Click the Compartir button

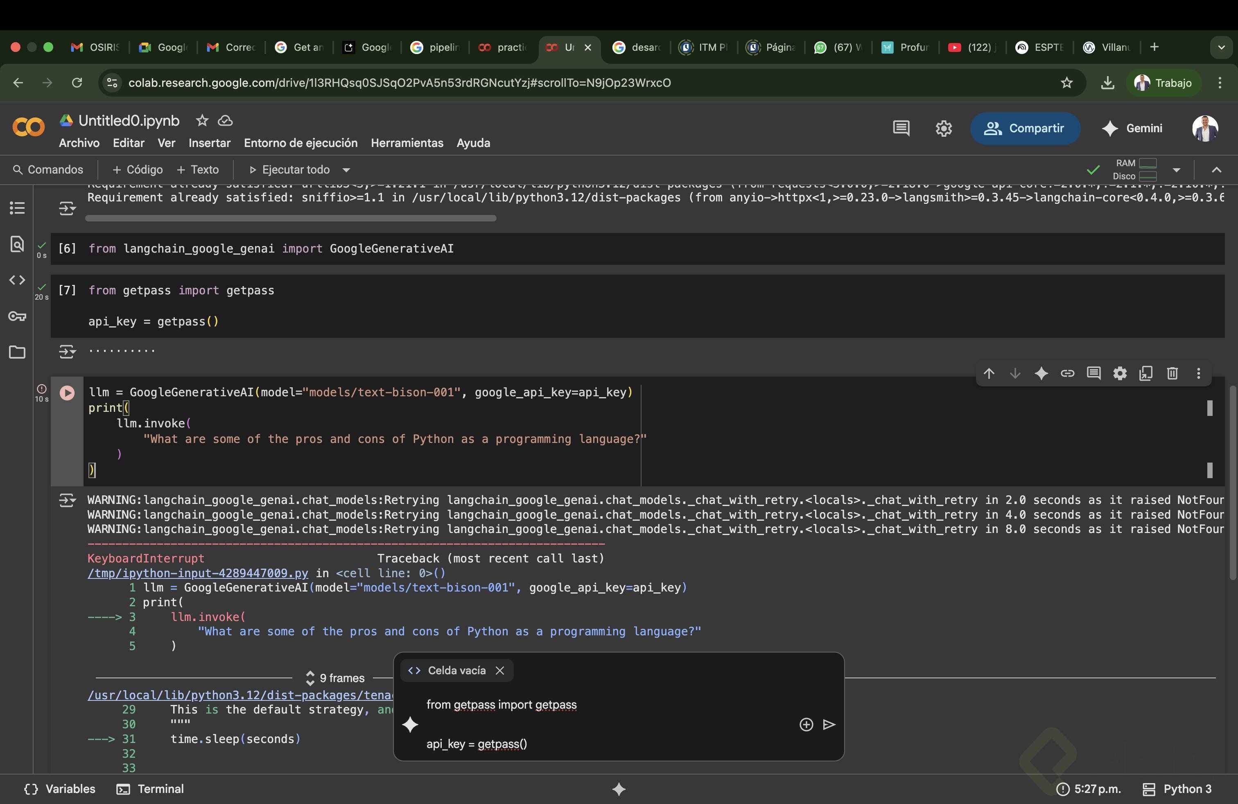[1024, 128]
